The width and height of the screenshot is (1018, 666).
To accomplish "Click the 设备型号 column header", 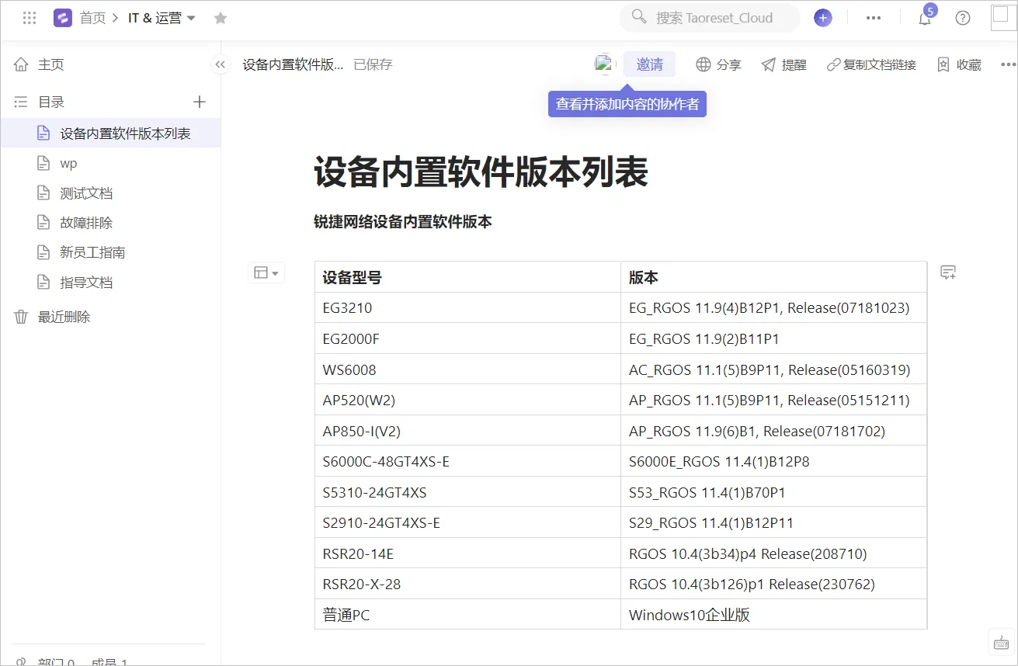I will (467, 277).
